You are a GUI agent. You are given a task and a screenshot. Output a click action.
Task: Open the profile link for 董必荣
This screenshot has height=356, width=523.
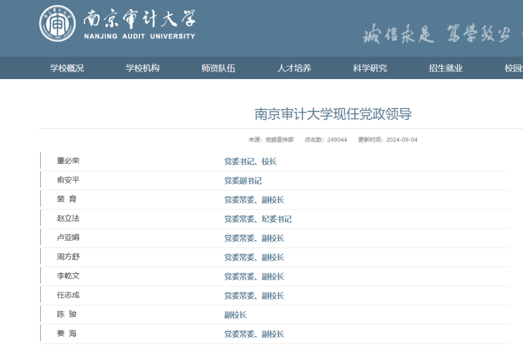click(68, 161)
